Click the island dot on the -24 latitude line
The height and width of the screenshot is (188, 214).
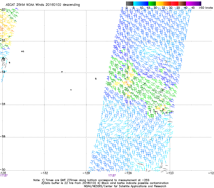point(62,72)
